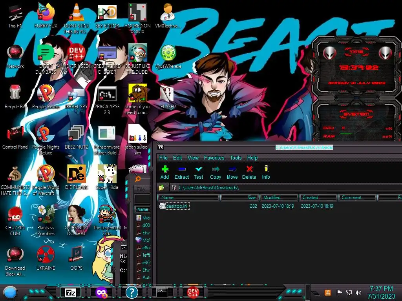This screenshot has height=301, width=402.
Task: Click the Add button in 7-Zip toolbar
Action: tap(164, 172)
